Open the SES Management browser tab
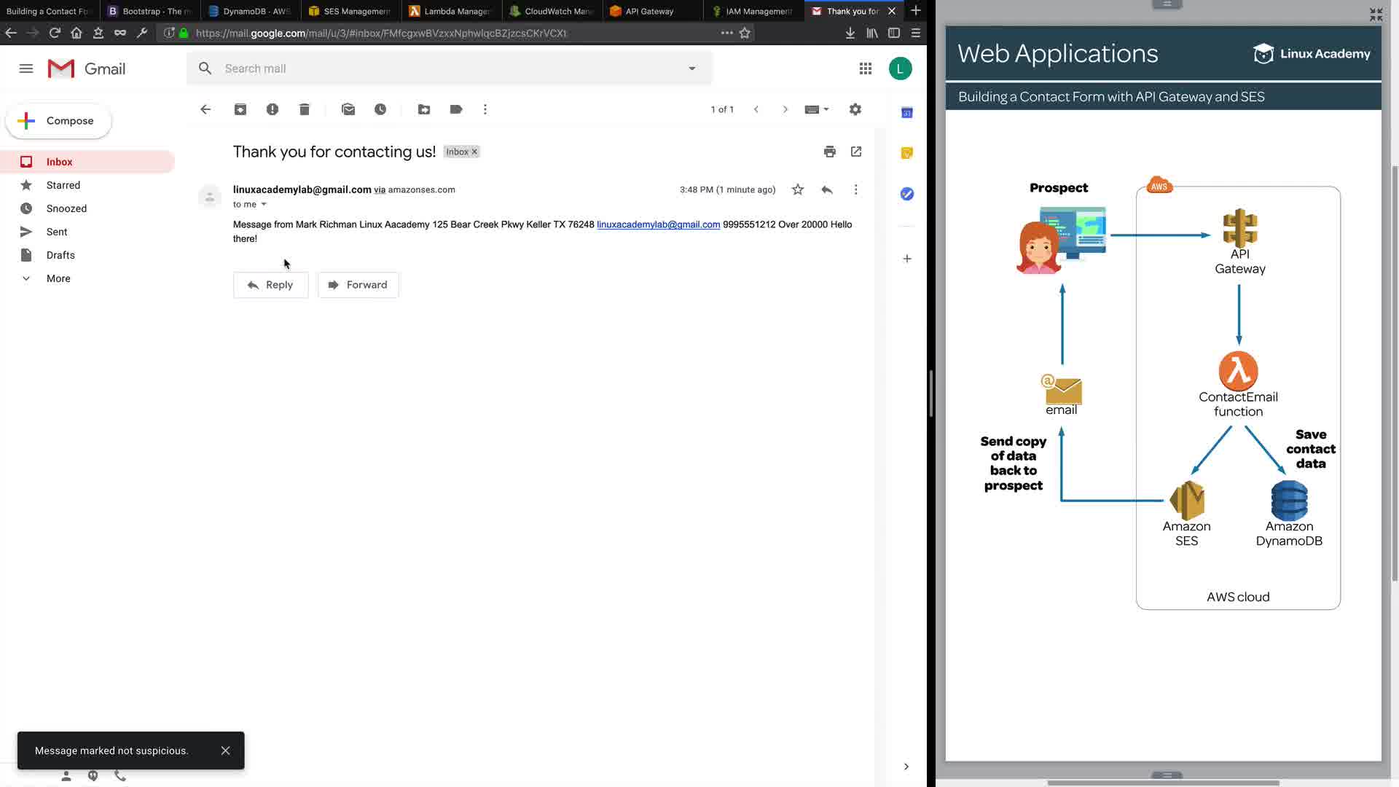1399x787 pixels. pyautogui.click(x=351, y=11)
